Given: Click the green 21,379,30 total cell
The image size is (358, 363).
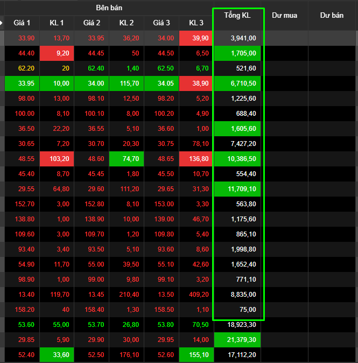Looking at the screenshot, I should pyautogui.click(x=237, y=340).
